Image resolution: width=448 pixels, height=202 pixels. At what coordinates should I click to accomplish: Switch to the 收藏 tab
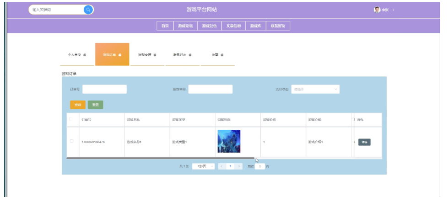click(217, 54)
